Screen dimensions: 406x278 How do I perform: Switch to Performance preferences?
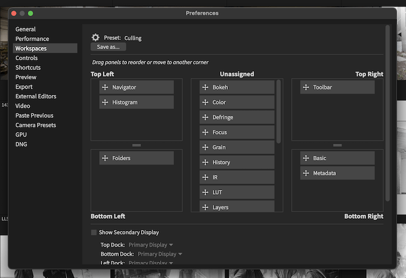point(32,39)
